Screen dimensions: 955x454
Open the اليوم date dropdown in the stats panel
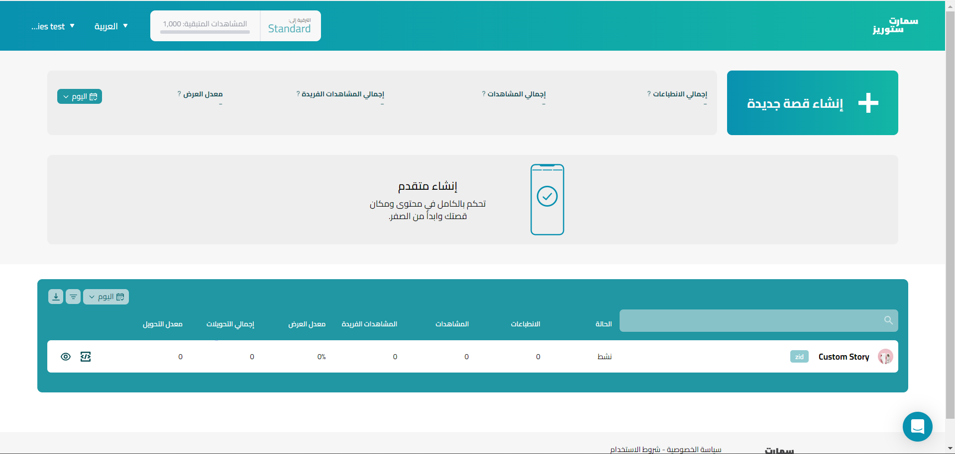tap(80, 96)
